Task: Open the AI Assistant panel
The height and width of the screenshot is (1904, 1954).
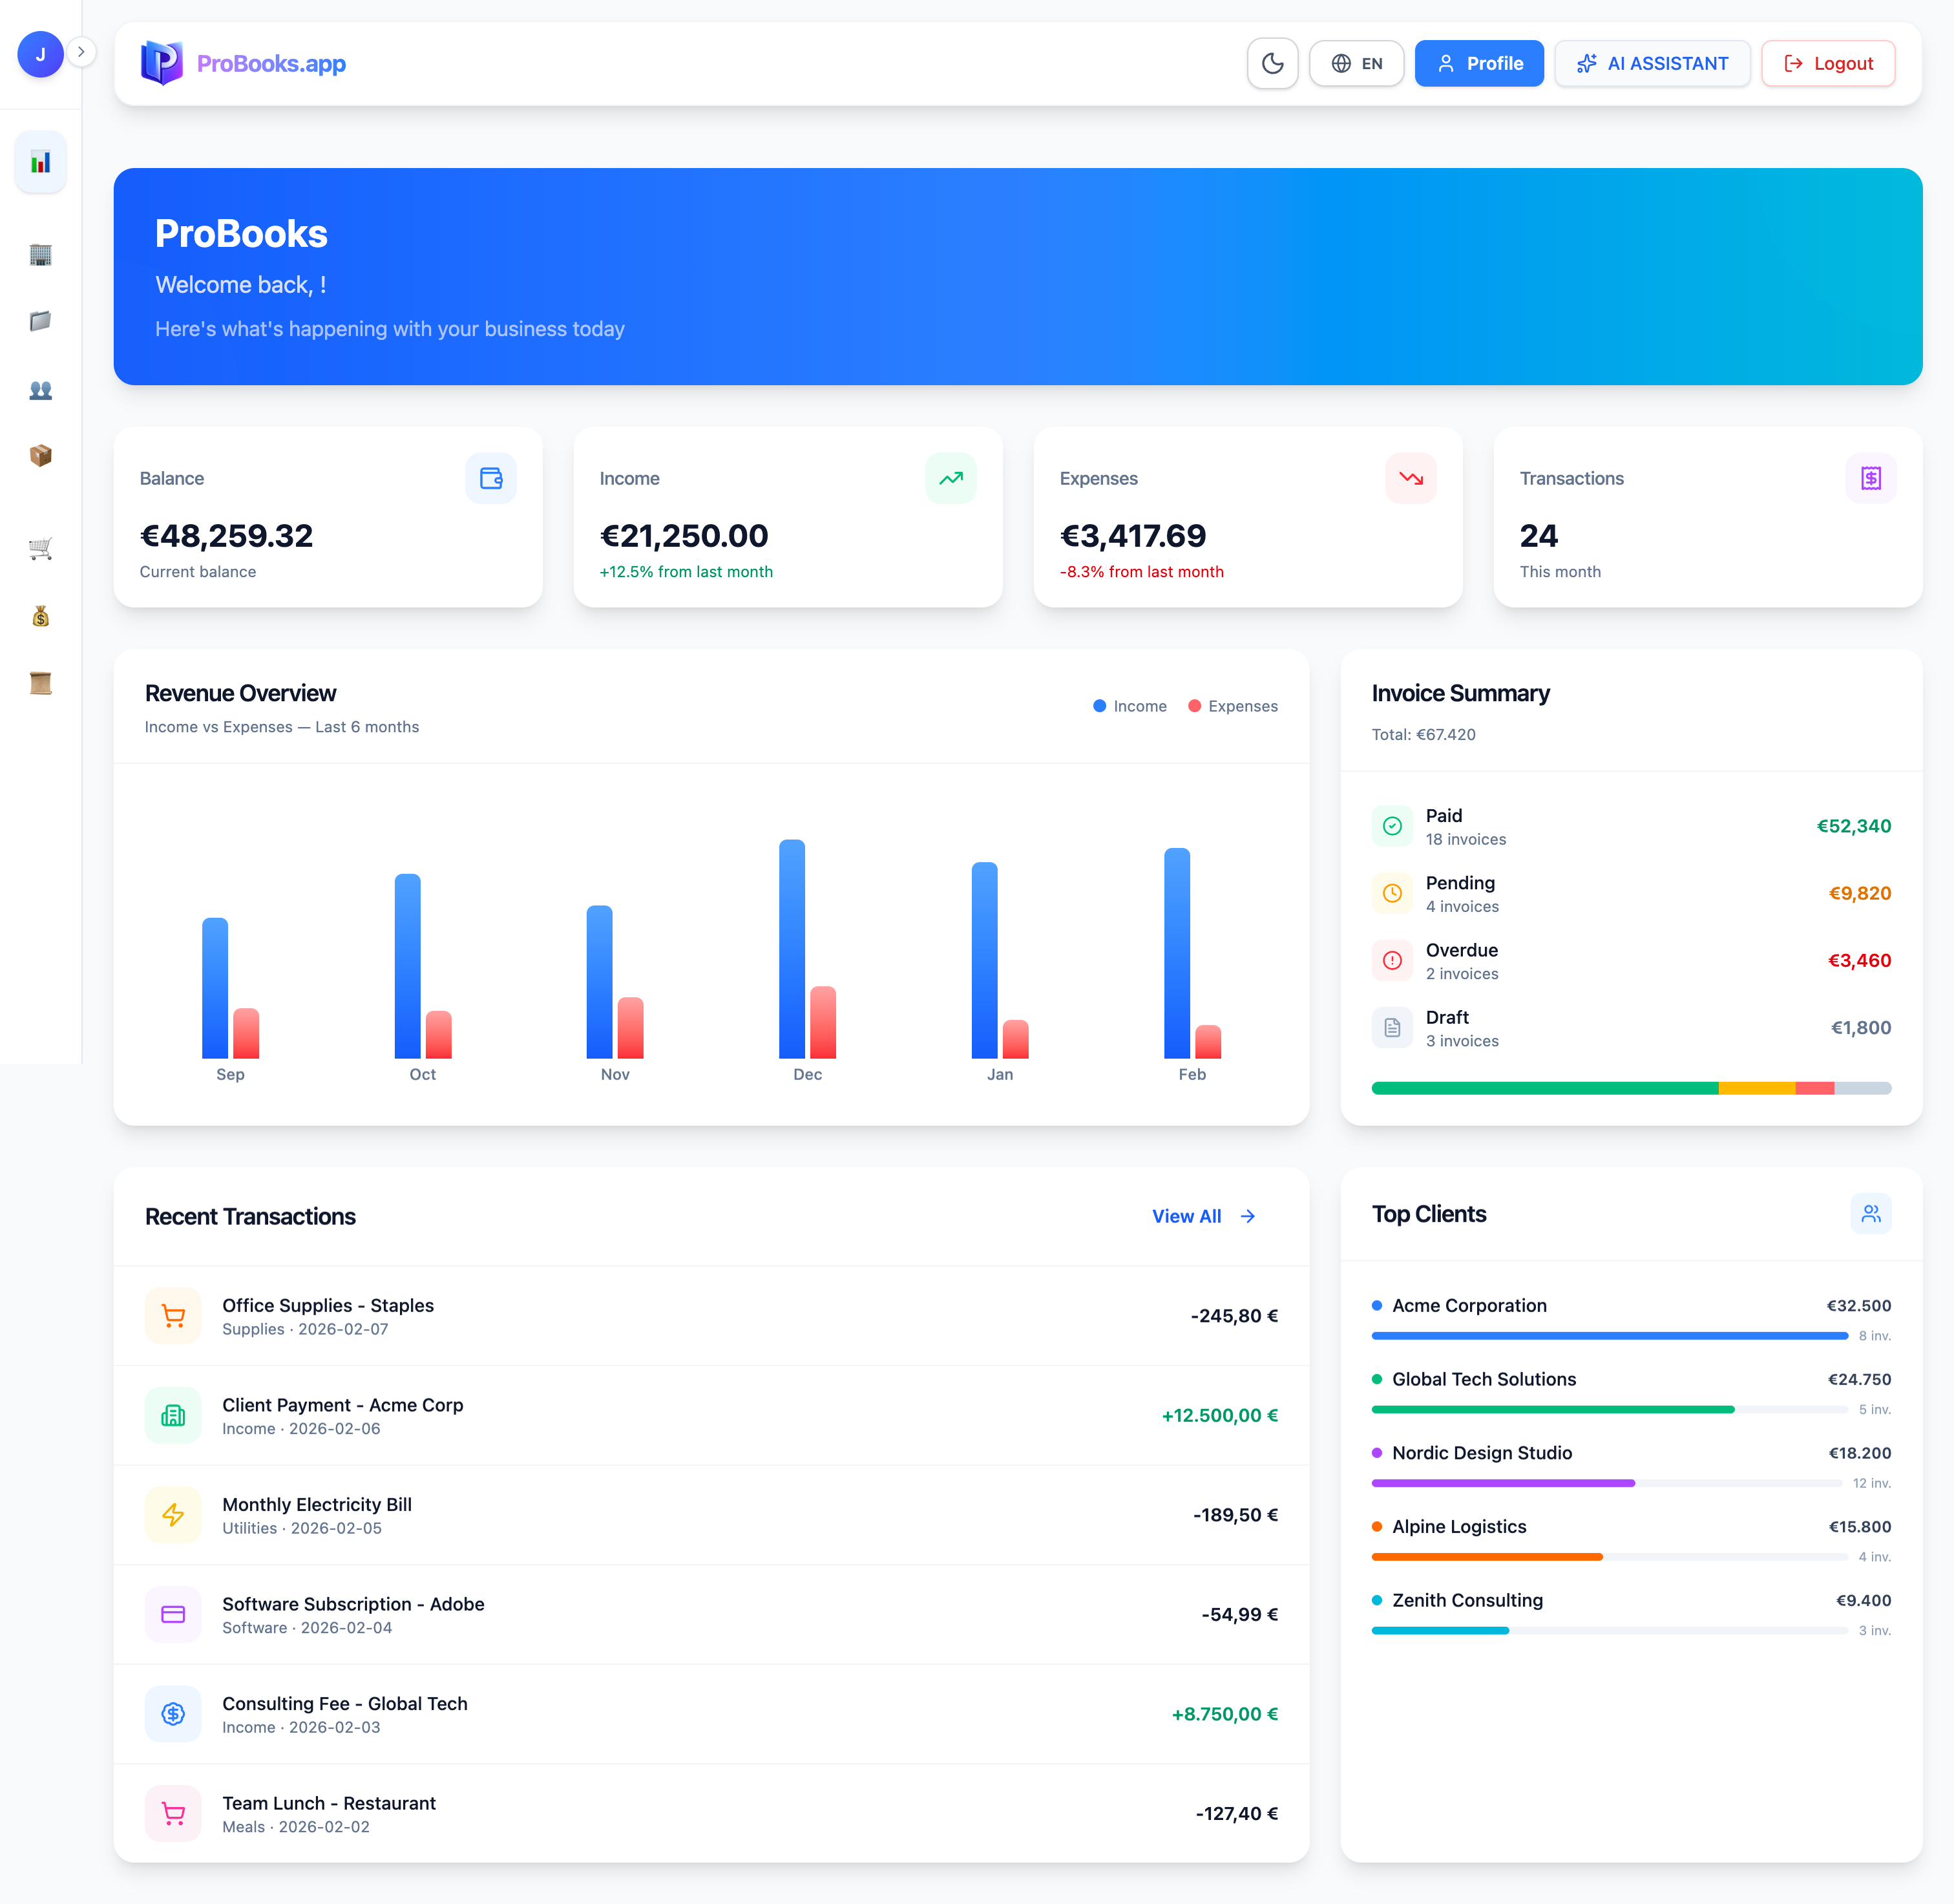Action: click(1652, 62)
